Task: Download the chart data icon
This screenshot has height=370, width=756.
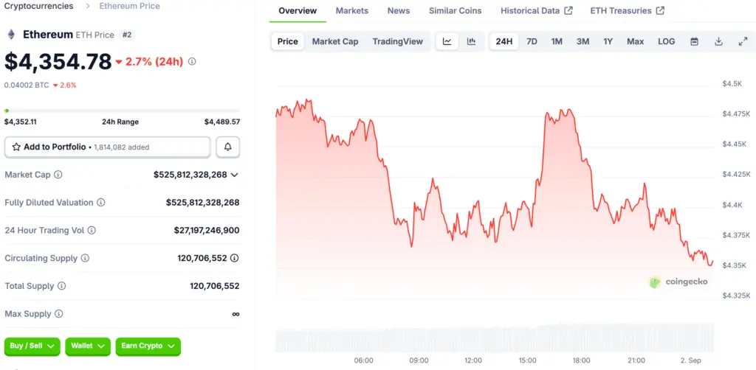Action: coord(718,41)
